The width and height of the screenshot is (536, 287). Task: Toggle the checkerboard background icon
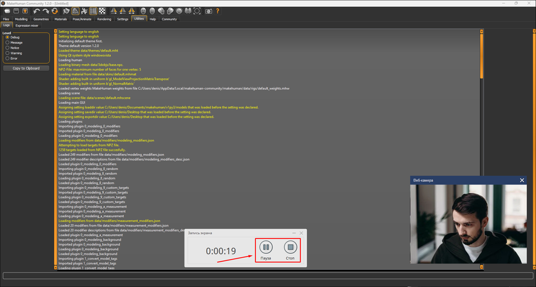(102, 11)
